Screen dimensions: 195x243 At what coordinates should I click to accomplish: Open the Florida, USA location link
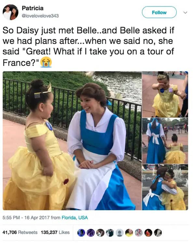[x=75, y=218]
